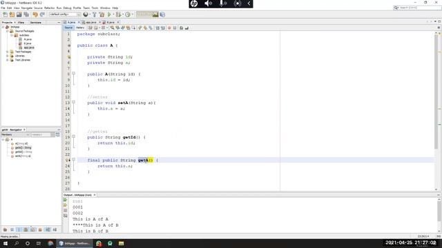The width and height of the screenshot is (442, 248).
Task: Click the Open Project toolbar icon
Action: pyautogui.click(x=19, y=14)
